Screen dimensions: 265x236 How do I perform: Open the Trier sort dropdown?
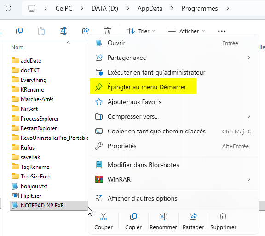141,31
